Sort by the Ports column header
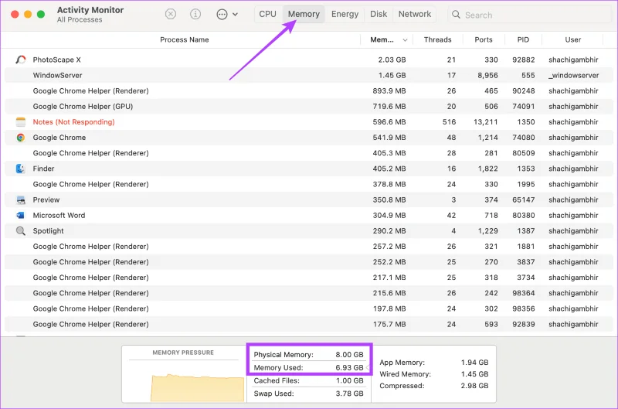The width and height of the screenshot is (618, 409). [x=484, y=39]
